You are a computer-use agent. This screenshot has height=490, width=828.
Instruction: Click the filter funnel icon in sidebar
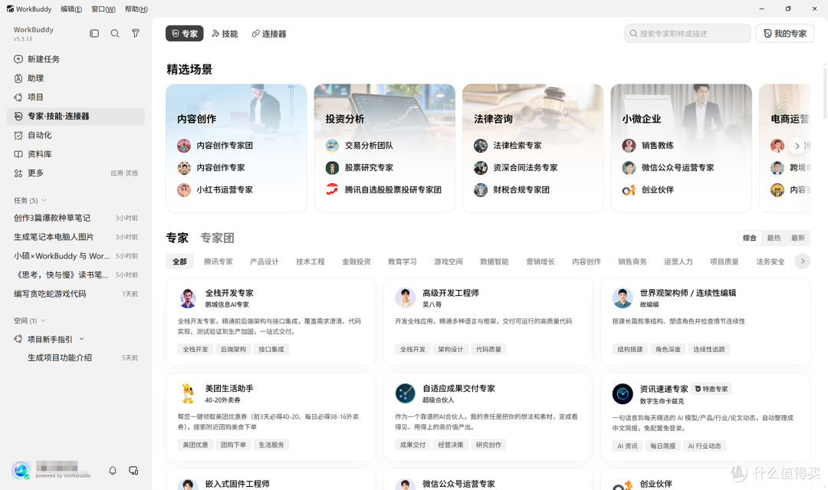point(136,33)
